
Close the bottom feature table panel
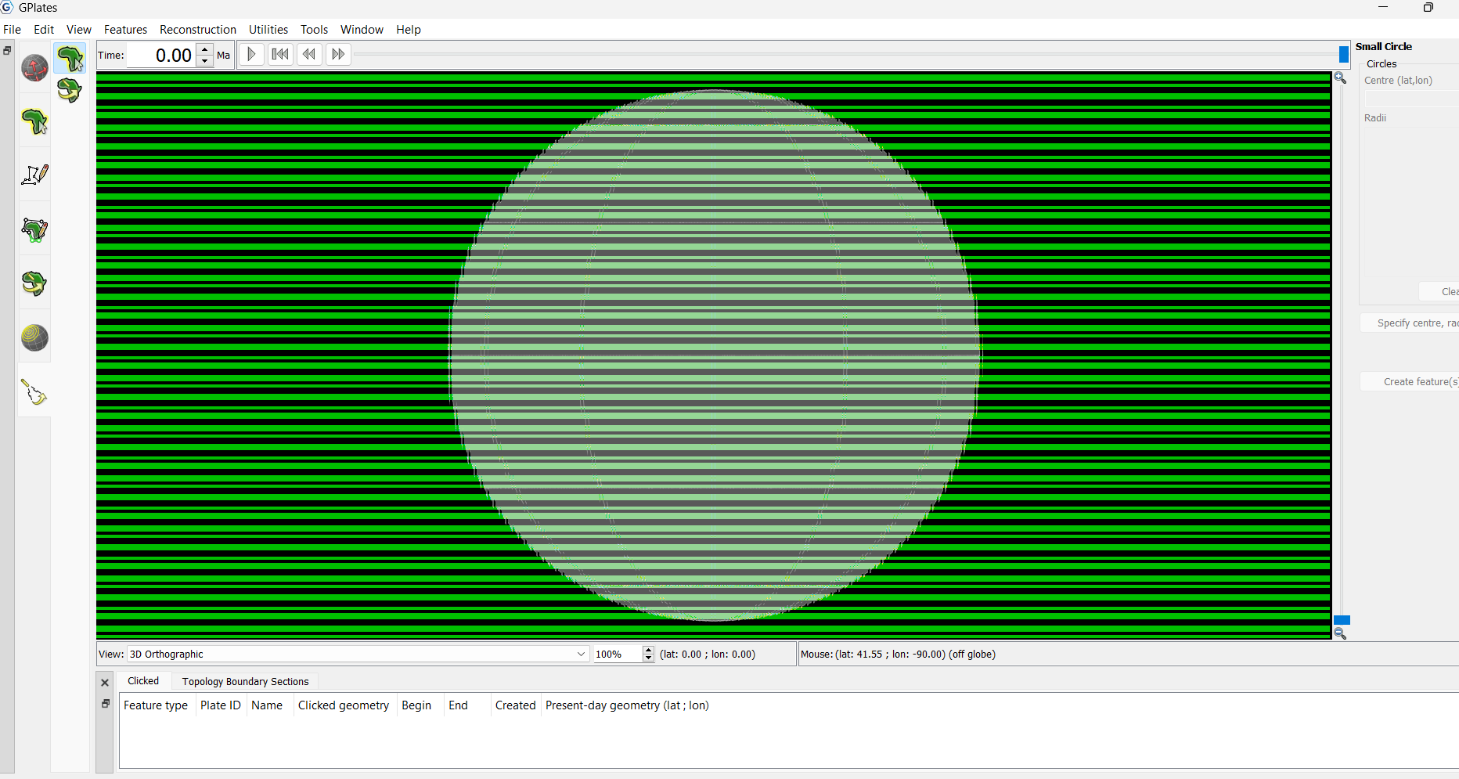click(105, 683)
